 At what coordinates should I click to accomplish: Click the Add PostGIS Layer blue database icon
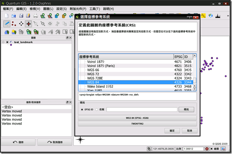(x=57, y=16)
